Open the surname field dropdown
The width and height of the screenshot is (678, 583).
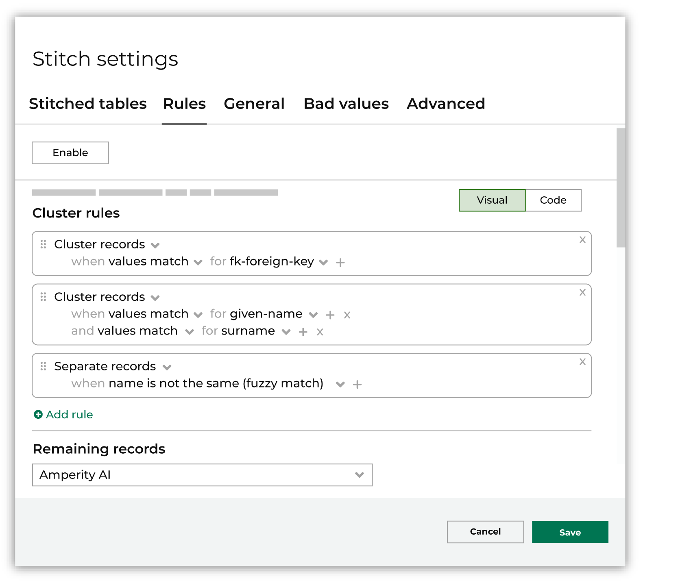pyautogui.click(x=286, y=332)
